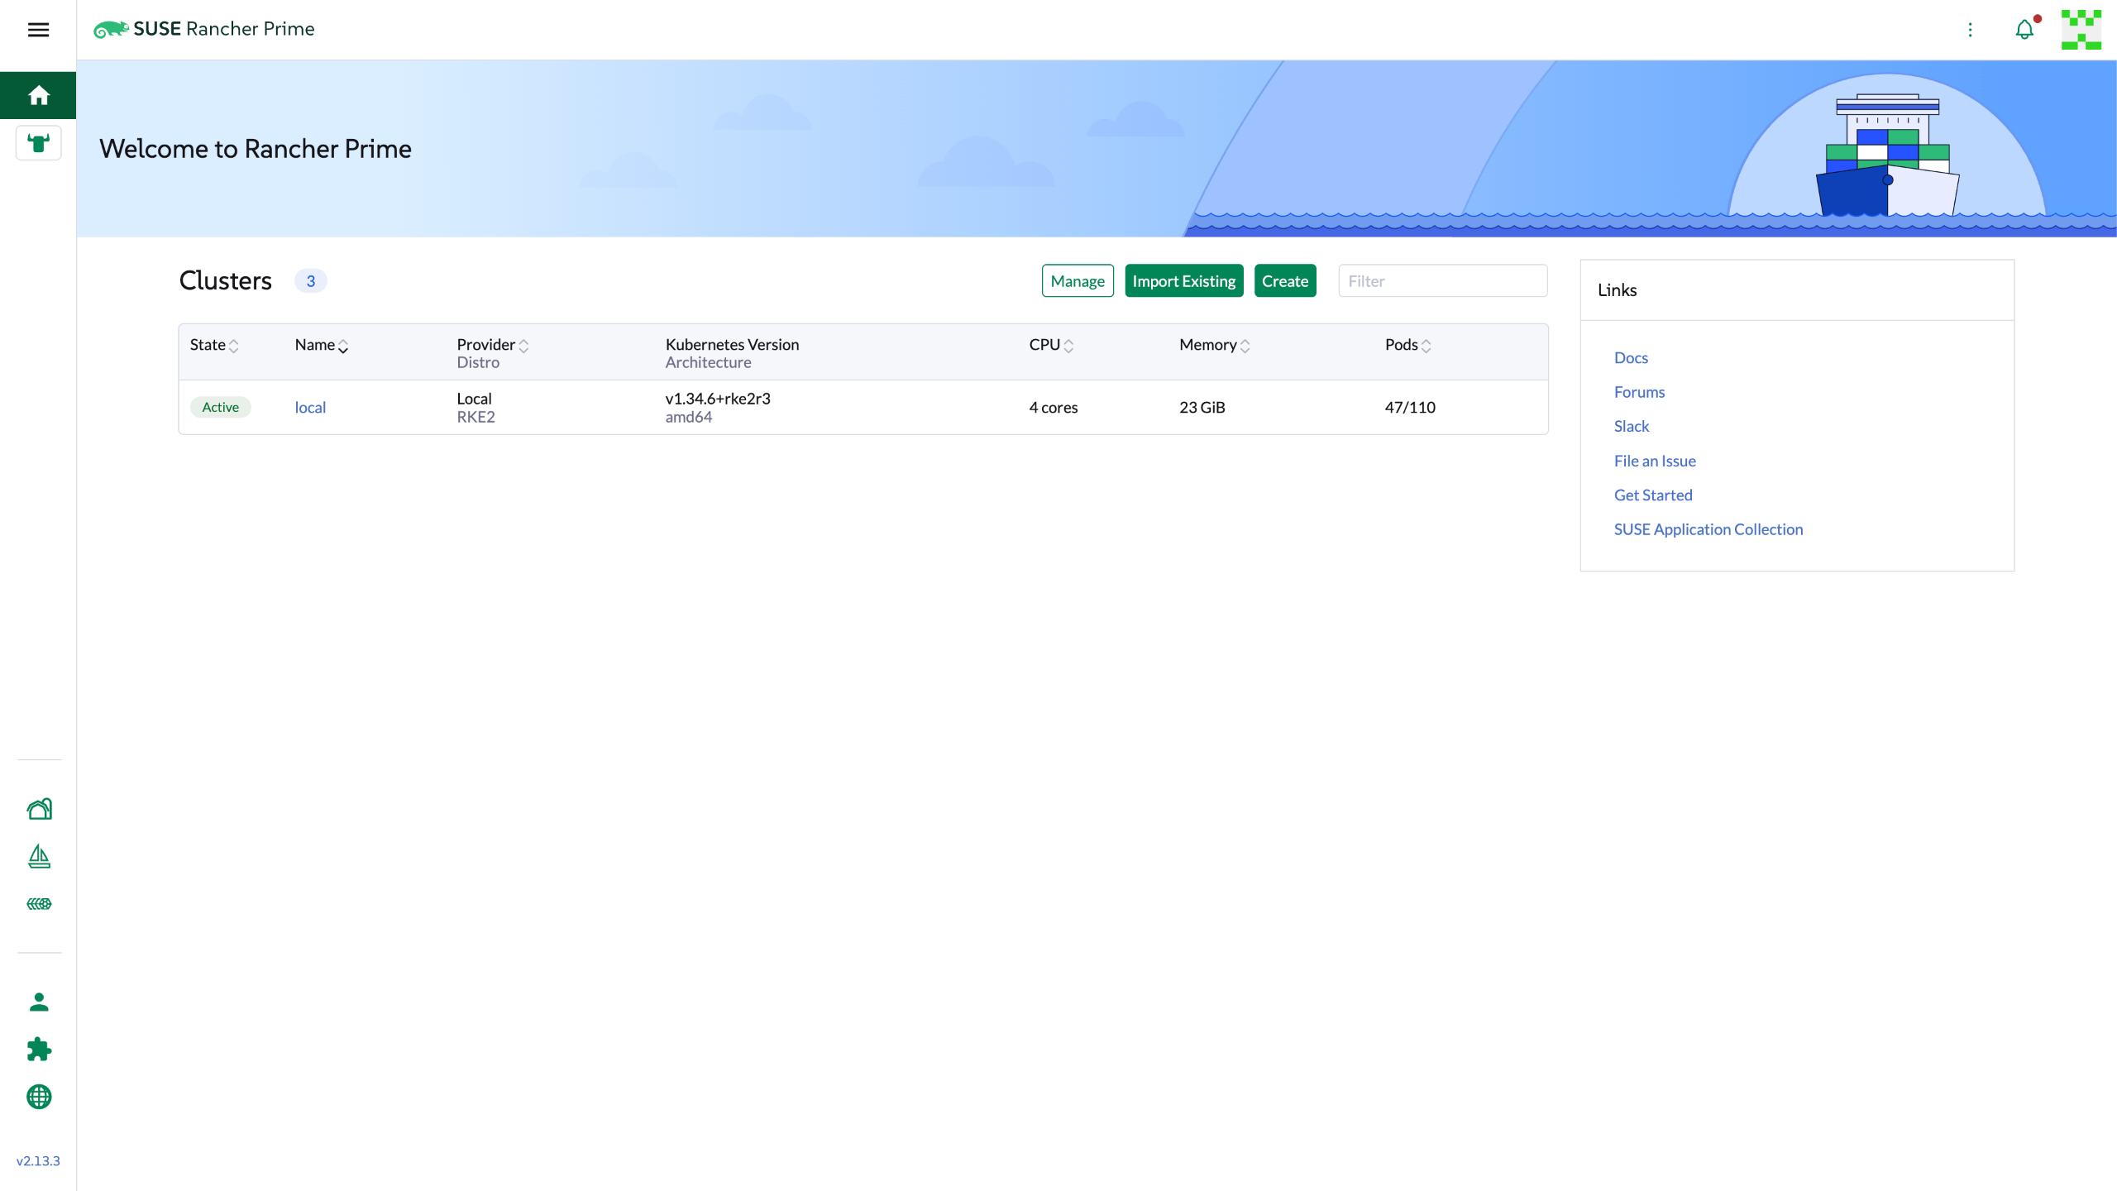Click the Kubernetes Version column header
Viewport: 2117px width, 1191px height.
click(x=732, y=344)
